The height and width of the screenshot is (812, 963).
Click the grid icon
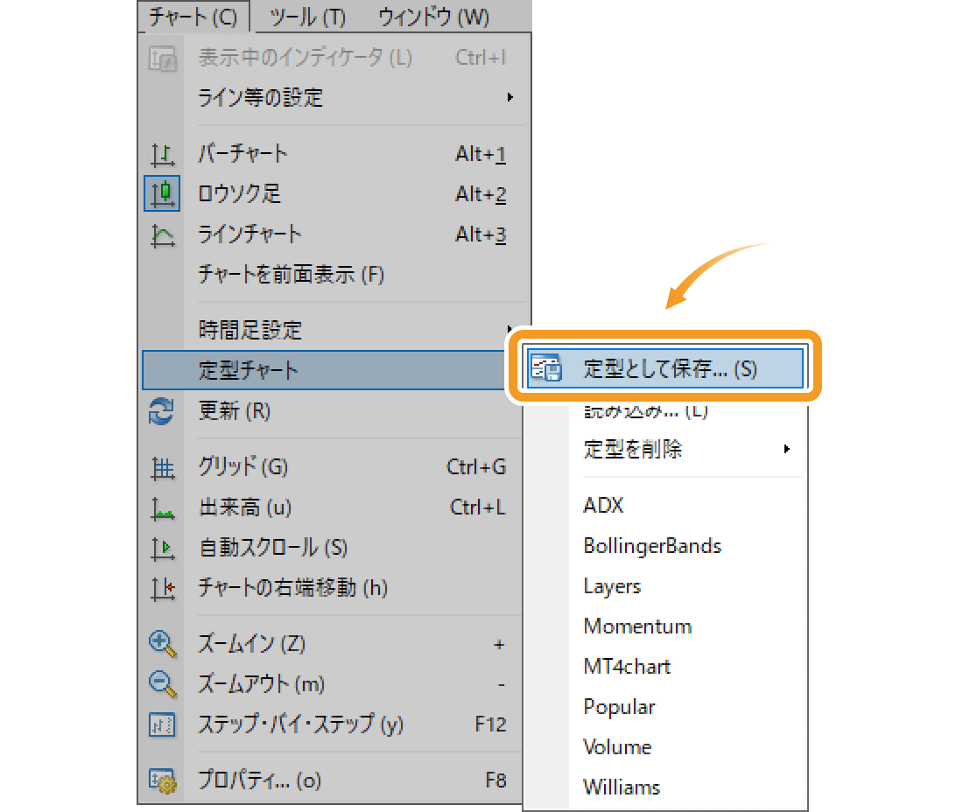[162, 468]
